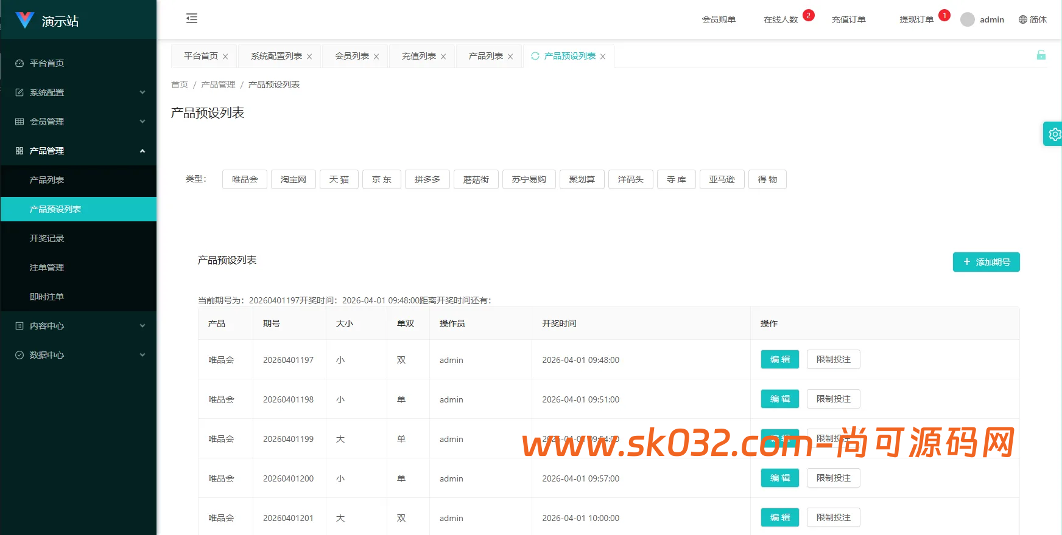Close the 系统配置列表 tab
The height and width of the screenshot is (535, 1062).
point(309,57)
